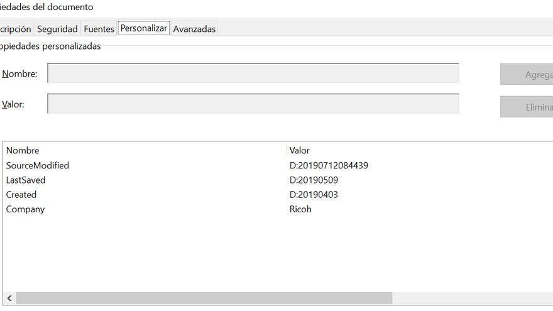This screenshot has width=553, height=311.
Task: Click the horizontal scrollbar thumb
Action: (x=204, y=298)
